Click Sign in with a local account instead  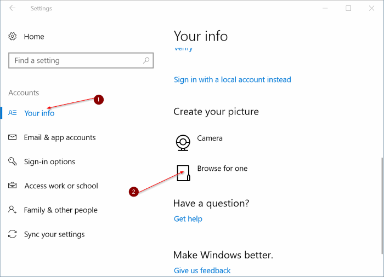click(x=233, y=80)
